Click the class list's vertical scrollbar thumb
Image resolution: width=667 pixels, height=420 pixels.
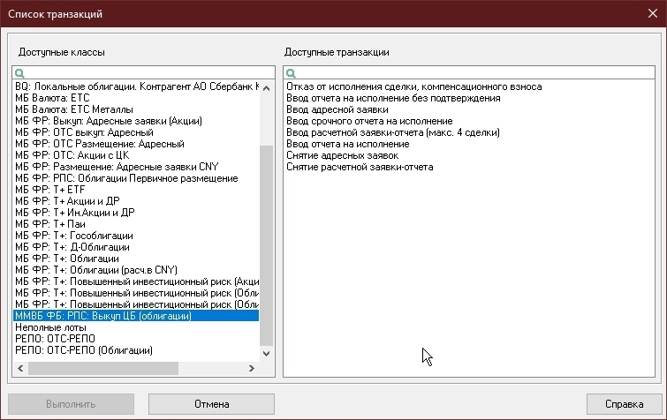266,245
